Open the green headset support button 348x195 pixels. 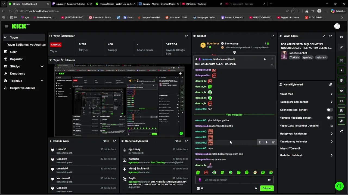(339, 186)
